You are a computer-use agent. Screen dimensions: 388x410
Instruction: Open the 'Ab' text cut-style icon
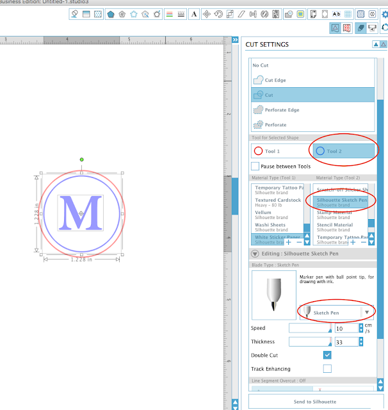point(337,14)
